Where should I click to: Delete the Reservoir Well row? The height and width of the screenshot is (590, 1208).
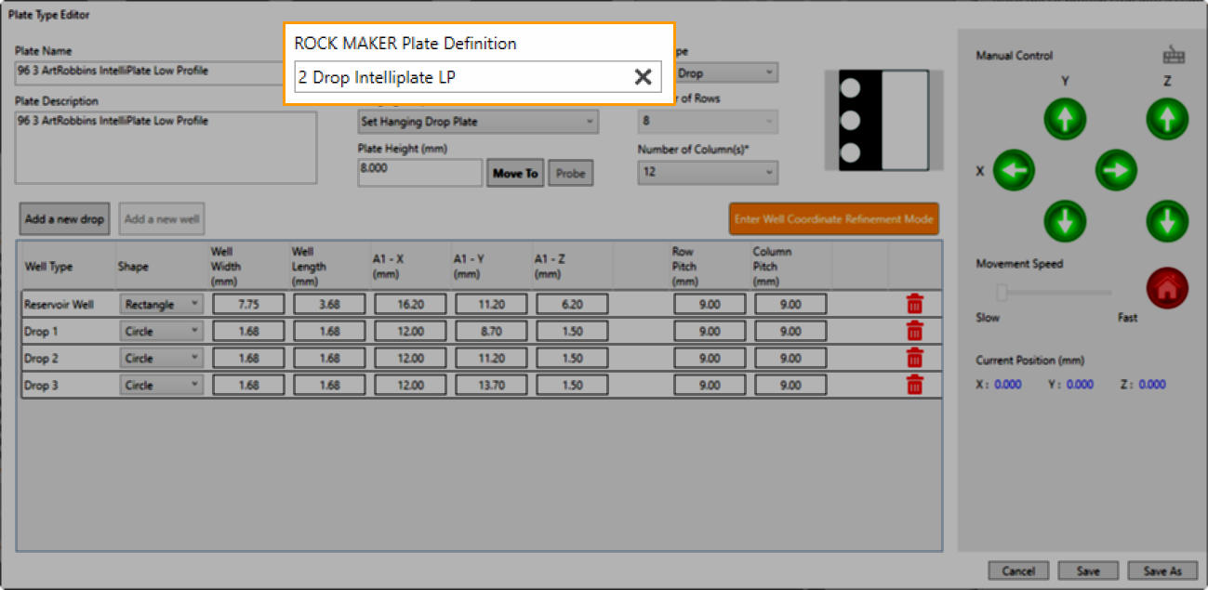pyautogui.click(x=914, y=304)
